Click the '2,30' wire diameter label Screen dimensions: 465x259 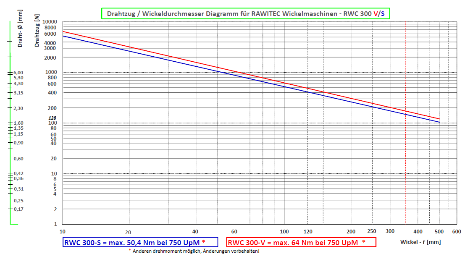click(x=18, y=108)
